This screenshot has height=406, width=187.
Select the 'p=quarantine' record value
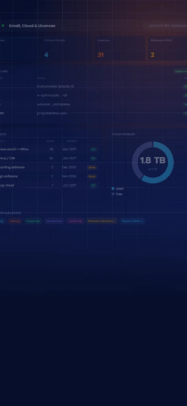53,113
